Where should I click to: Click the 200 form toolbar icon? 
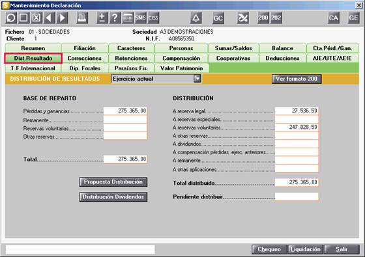tap(263, 18)
